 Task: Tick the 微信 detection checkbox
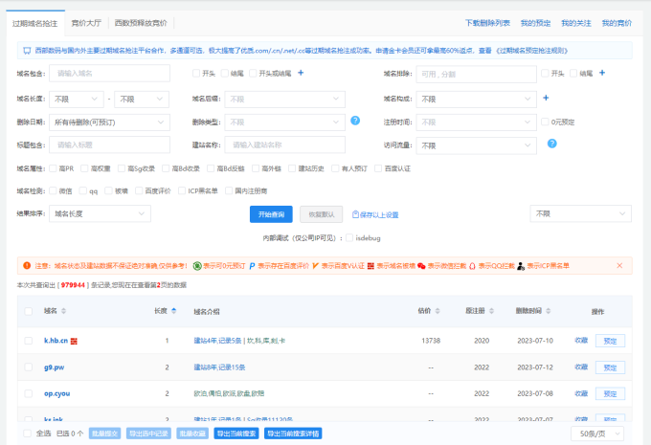tap(53, 190)
